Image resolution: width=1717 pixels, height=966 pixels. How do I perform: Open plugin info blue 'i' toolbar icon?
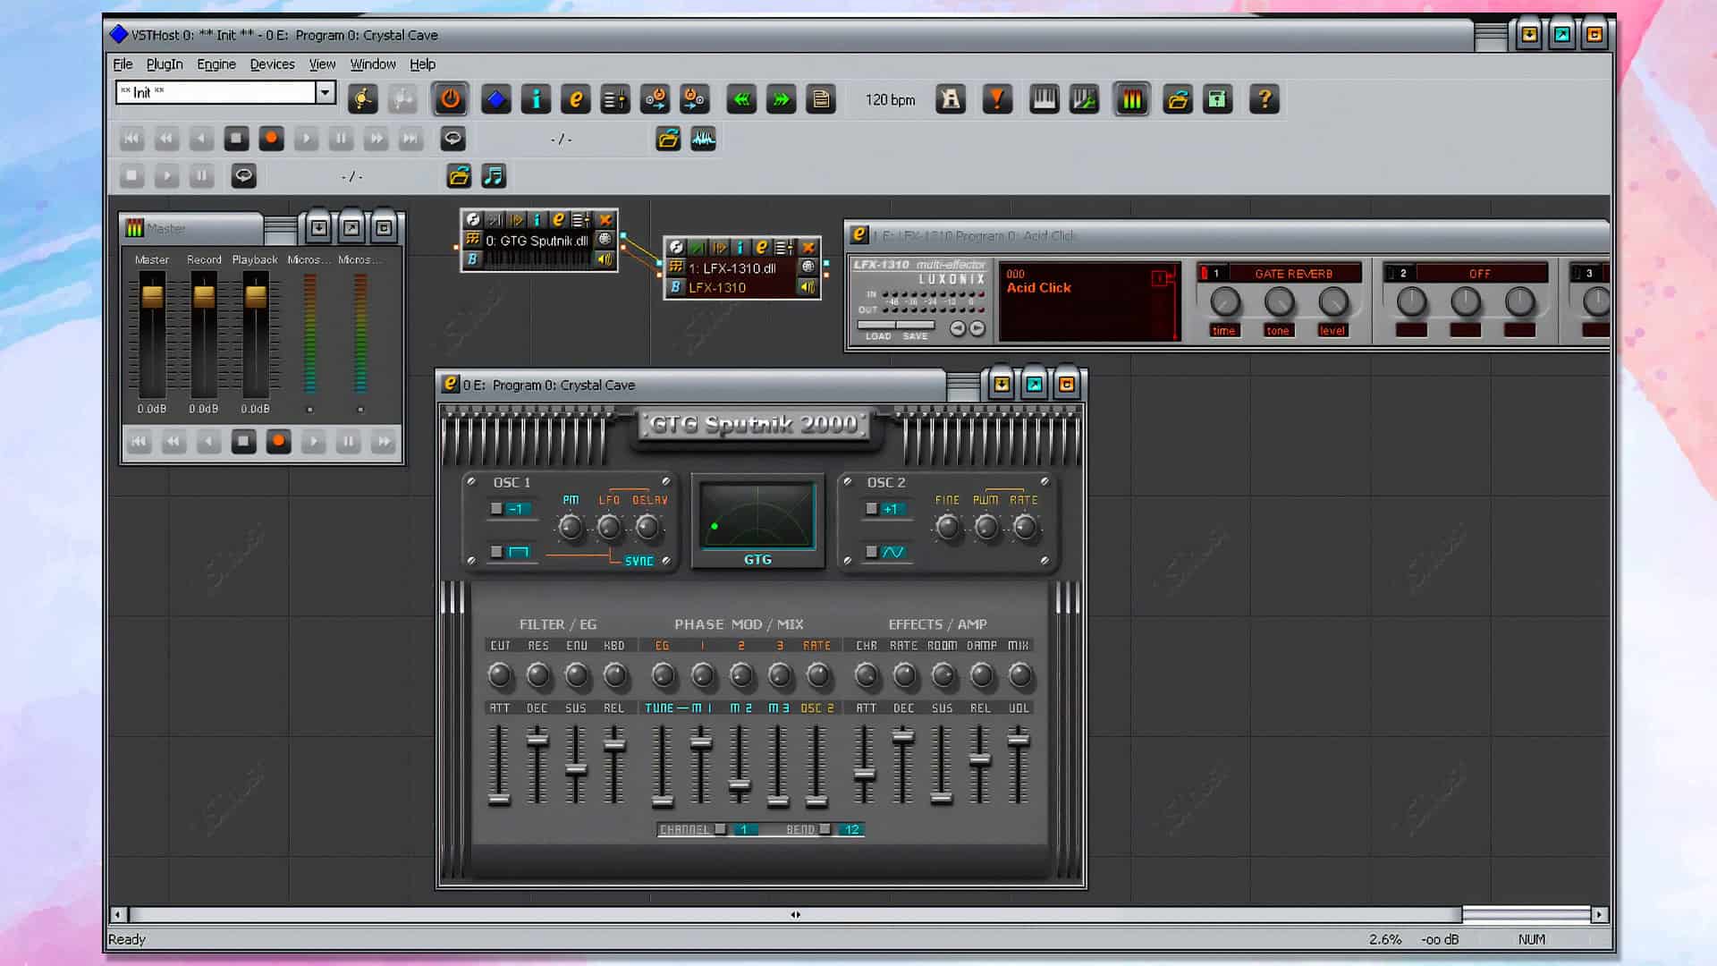(536, 99)
